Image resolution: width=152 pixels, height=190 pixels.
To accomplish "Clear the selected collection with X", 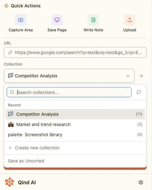I will (x=142, y=76).
